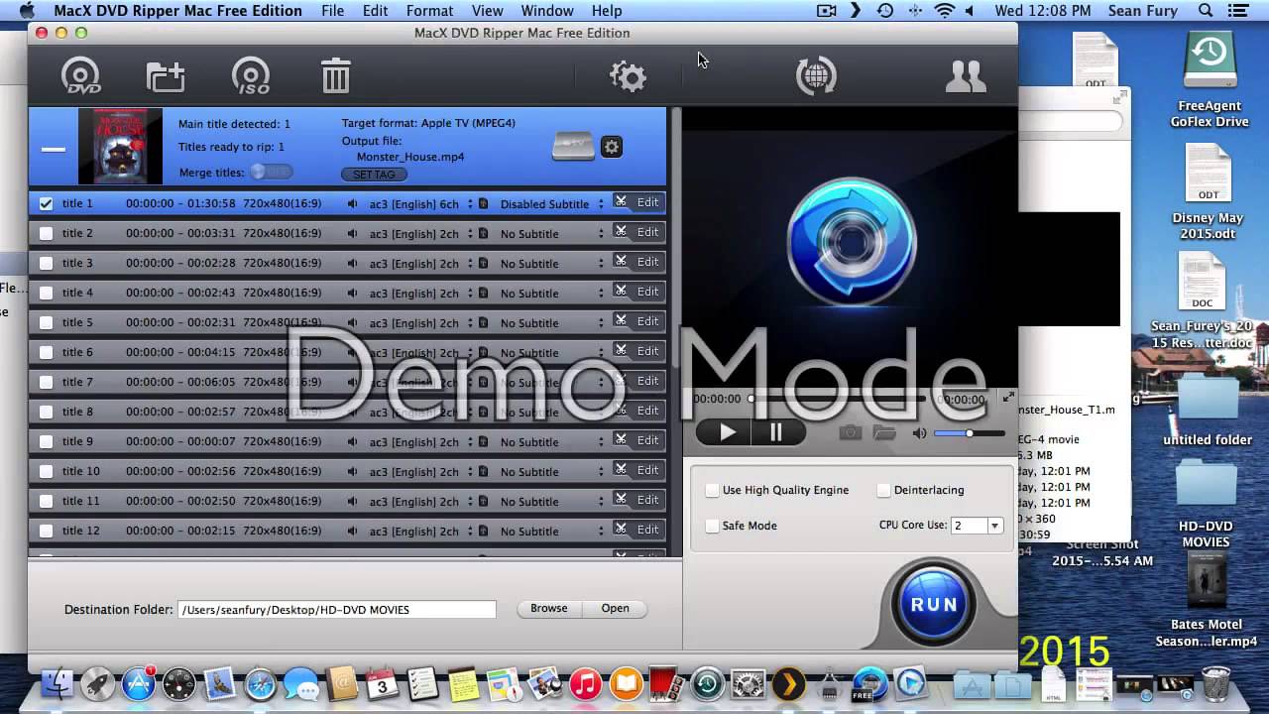Open output profile settings gear next to Apple TV

[x=612, y=147]
